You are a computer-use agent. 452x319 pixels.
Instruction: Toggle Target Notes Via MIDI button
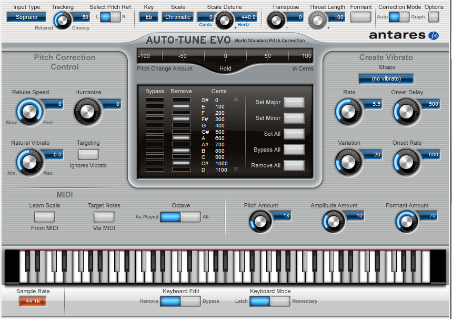coord(104,217)
